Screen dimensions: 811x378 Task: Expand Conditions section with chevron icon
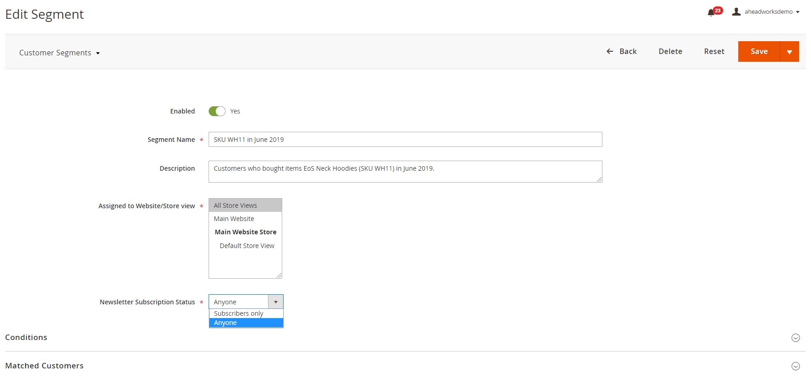[x=795, y=338]
